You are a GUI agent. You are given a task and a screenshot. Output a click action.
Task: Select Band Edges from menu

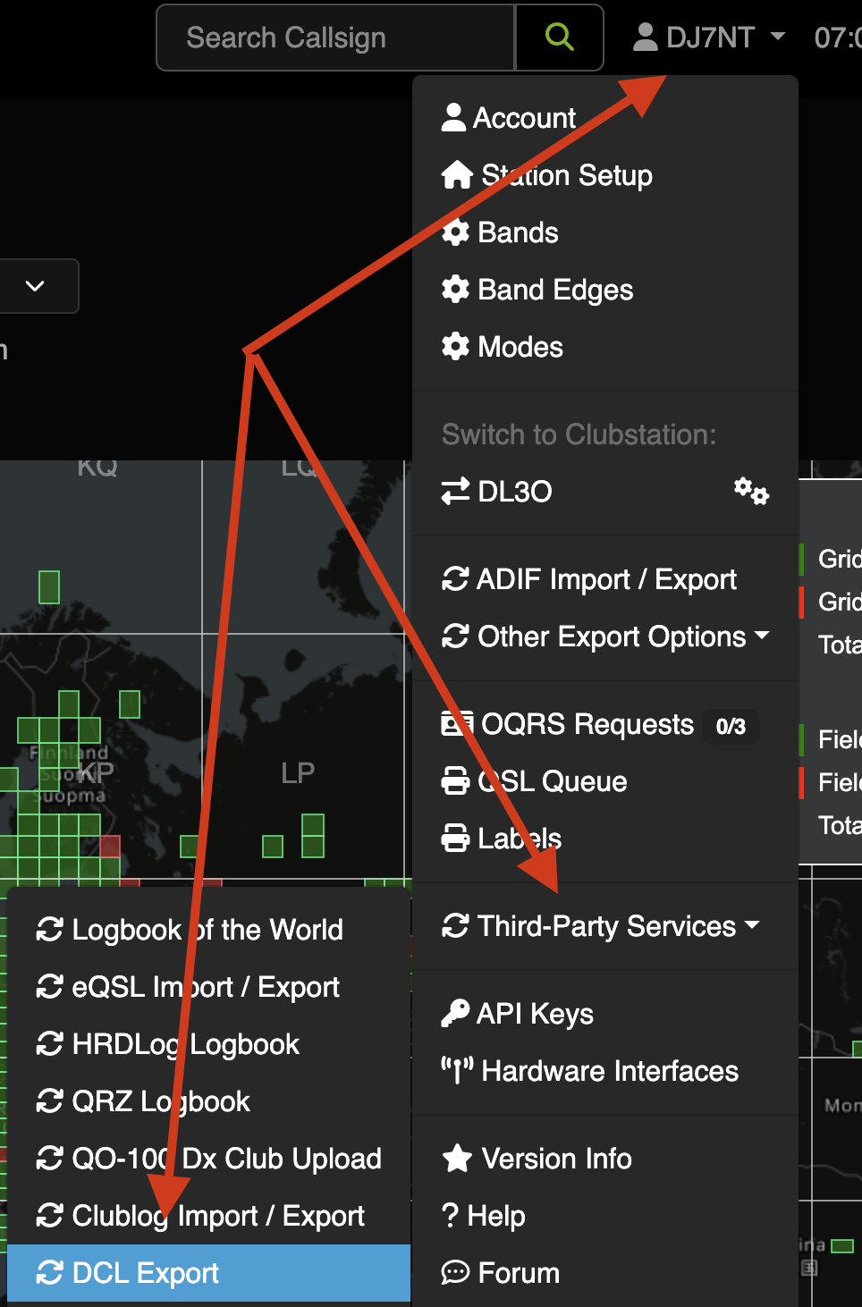tap(605, 290)
